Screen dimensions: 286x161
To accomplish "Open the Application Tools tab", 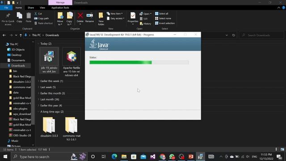I will [x=60, y=8].
